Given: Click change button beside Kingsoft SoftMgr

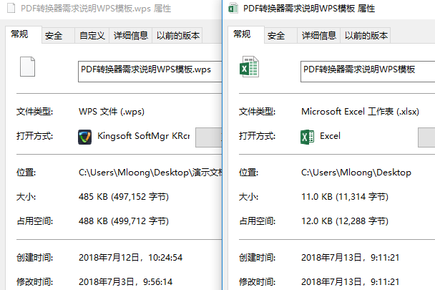Looking at the screenshot, I should [x=209, y=137].
